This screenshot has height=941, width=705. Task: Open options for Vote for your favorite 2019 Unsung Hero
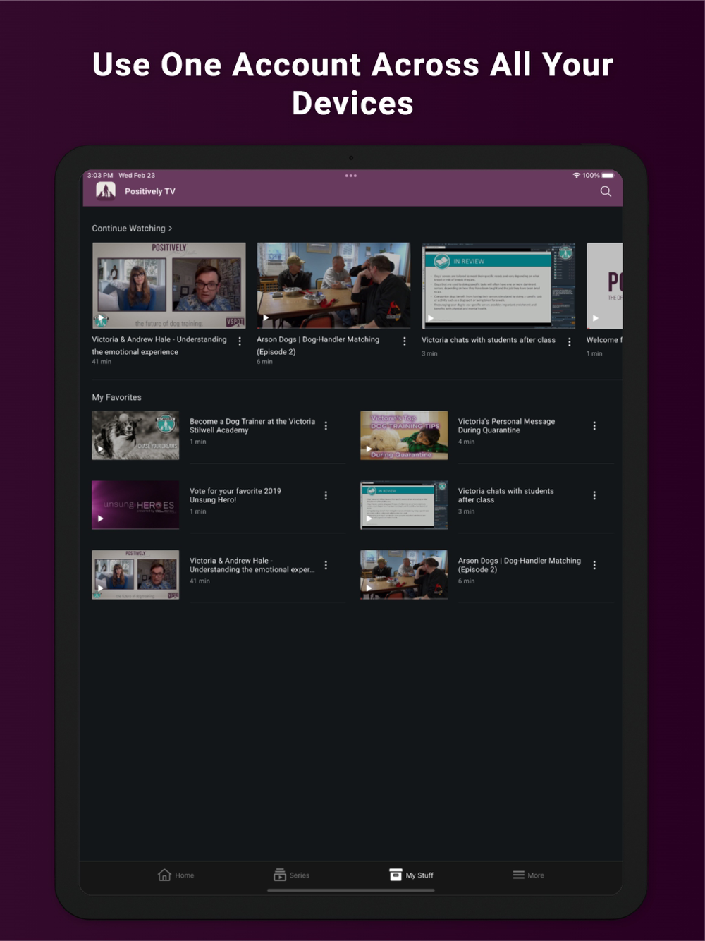pyautogui.click(x=326, y=495)
